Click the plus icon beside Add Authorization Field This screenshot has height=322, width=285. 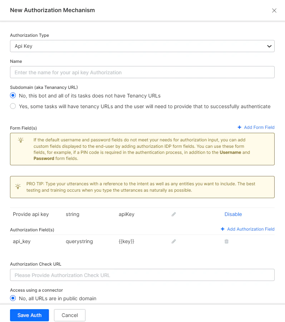[223, 230]
